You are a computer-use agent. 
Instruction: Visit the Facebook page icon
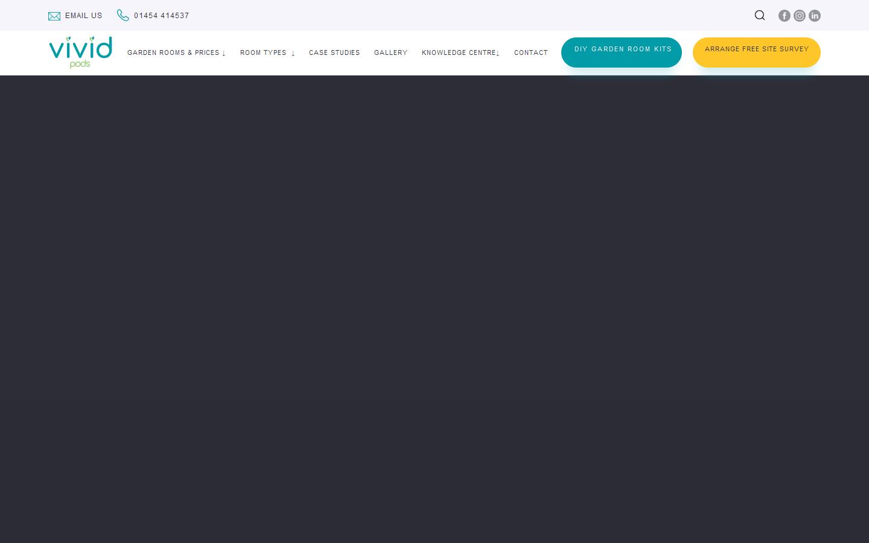click(785, 16)
